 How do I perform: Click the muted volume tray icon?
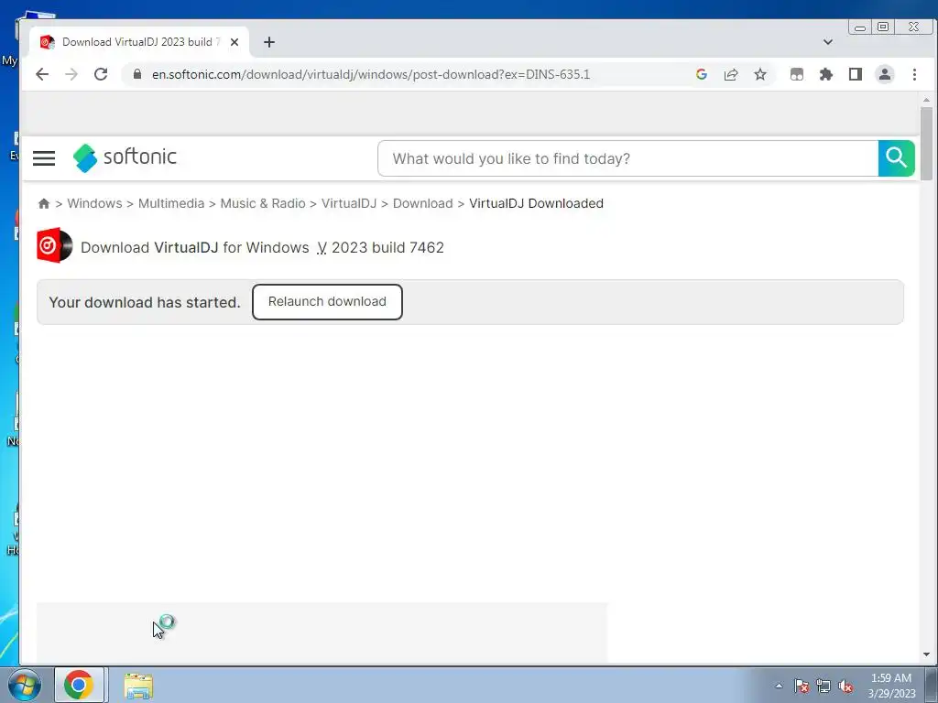click(x=845, y=686)
